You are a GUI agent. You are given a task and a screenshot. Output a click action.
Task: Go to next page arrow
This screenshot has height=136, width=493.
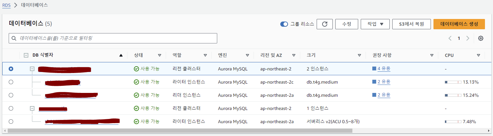[x=468, y=38]
